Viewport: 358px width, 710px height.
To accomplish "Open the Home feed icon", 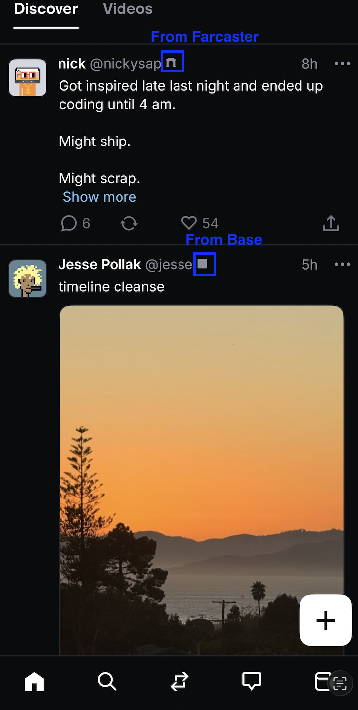I will pyautogui.click(x=34, y=682).
